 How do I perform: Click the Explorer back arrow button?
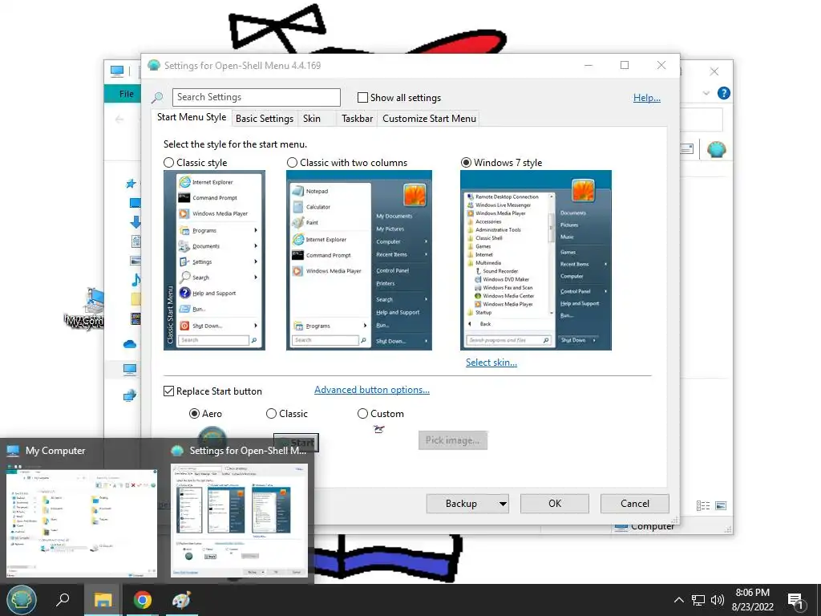pos(119,120)
